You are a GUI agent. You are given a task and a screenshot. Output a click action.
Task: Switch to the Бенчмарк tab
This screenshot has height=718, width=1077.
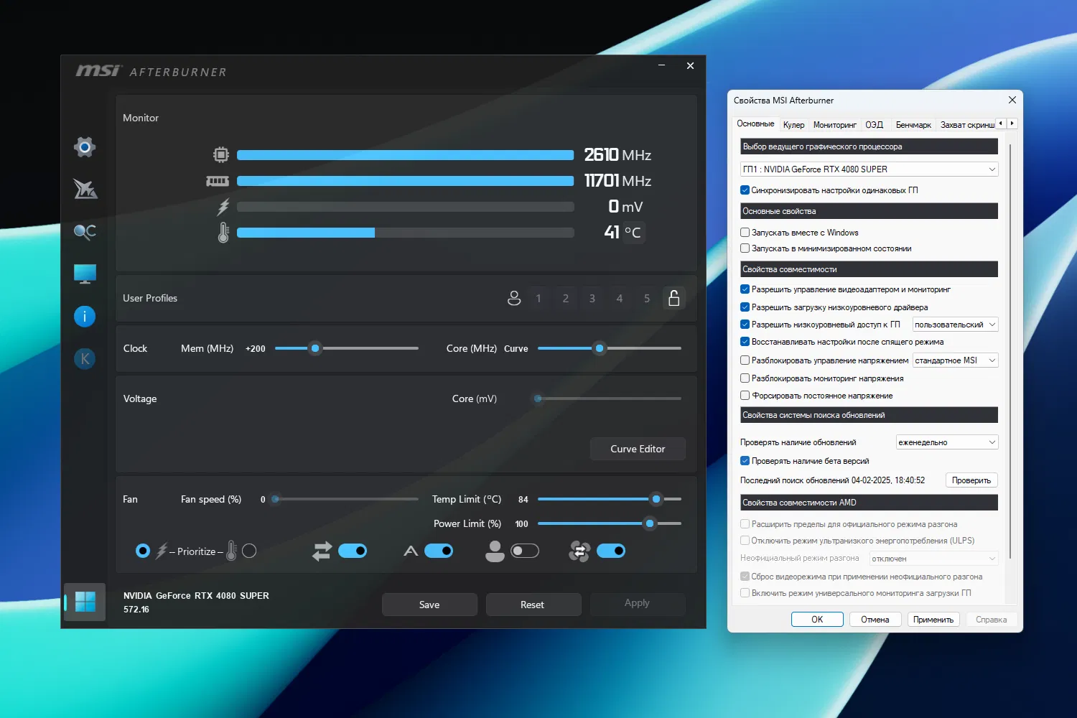point(913,125)
